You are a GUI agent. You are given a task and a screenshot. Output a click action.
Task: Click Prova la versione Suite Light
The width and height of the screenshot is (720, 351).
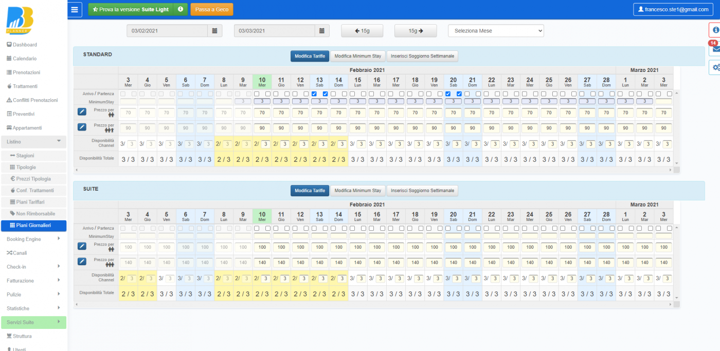pyautogui.click(x=131, y=9)
